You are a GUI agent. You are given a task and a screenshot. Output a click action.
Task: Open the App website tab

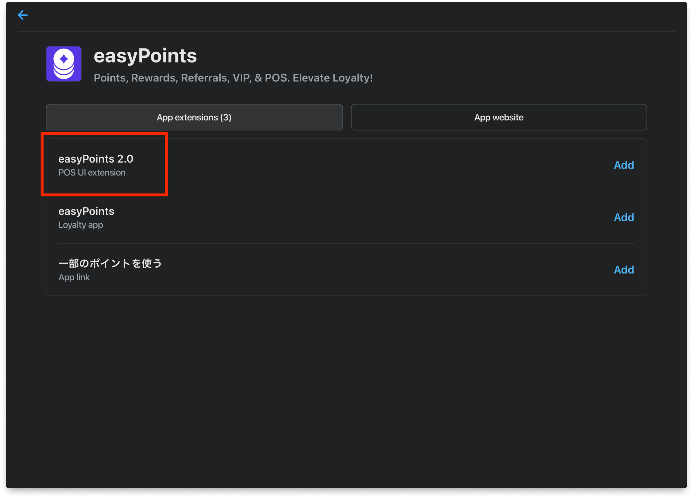click(x=499, y=117)
